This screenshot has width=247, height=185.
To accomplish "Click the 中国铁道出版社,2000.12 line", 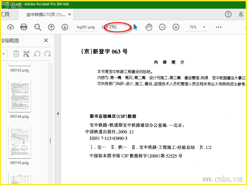I will point(109,132).
